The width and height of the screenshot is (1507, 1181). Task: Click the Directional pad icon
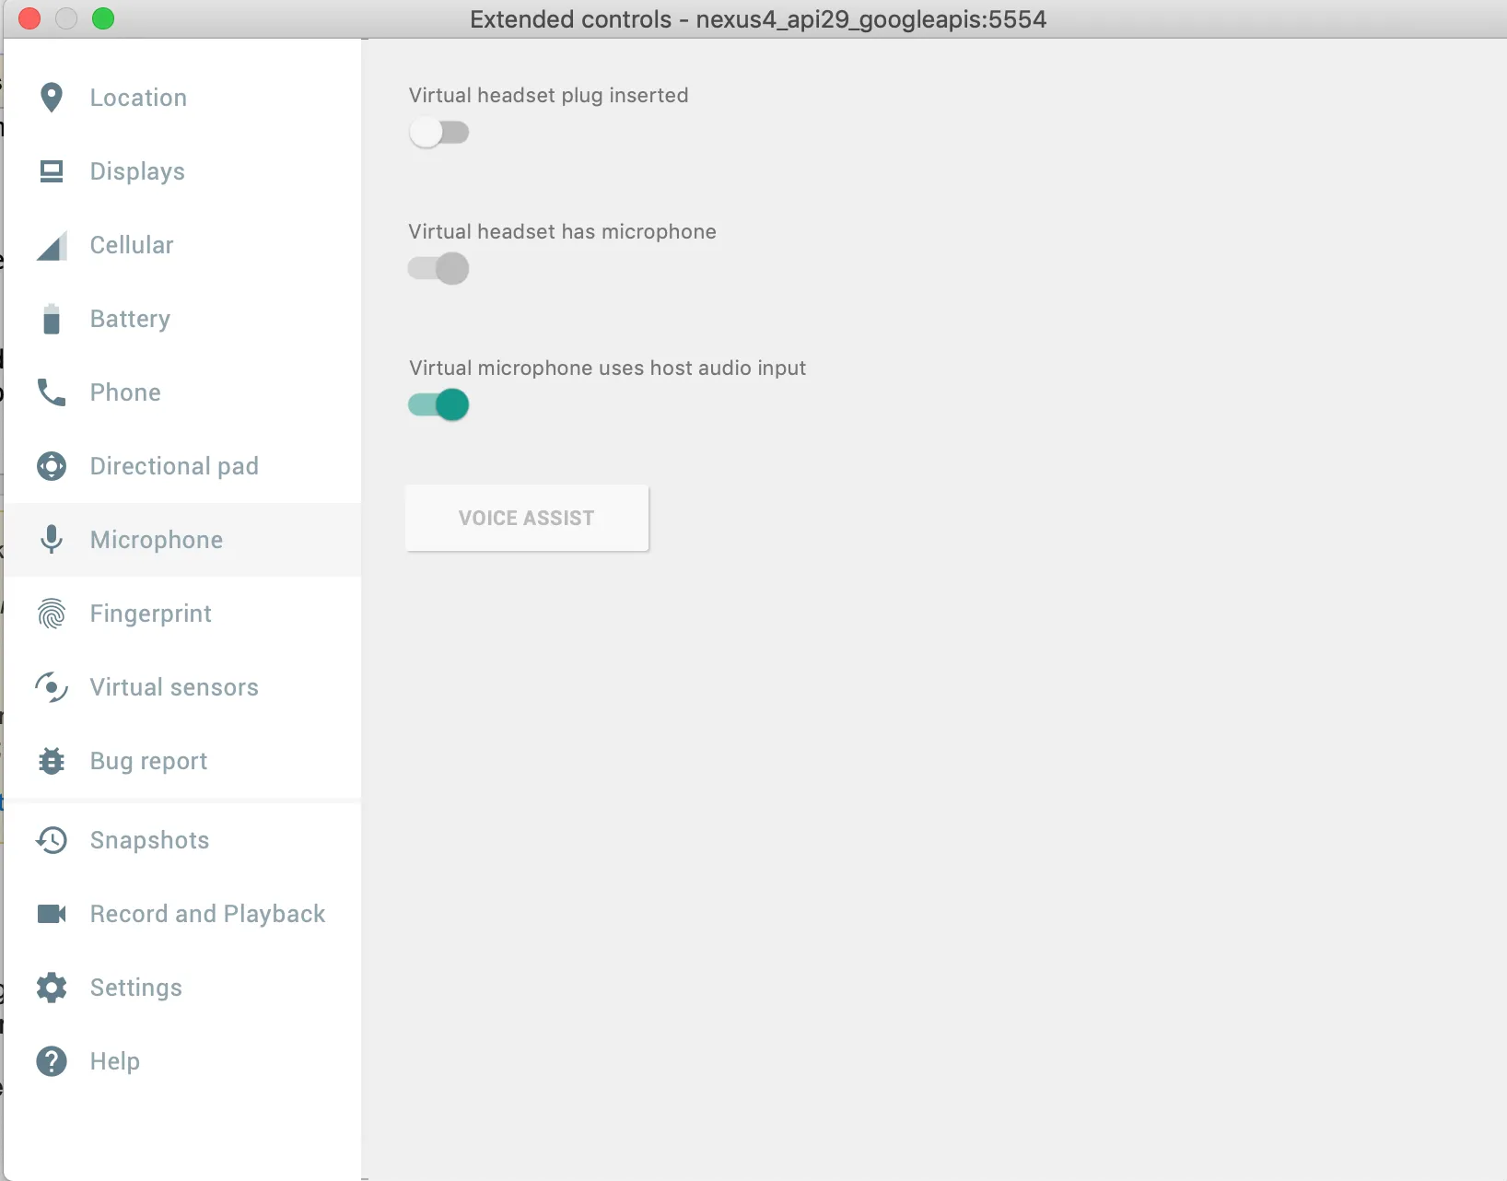52,466
